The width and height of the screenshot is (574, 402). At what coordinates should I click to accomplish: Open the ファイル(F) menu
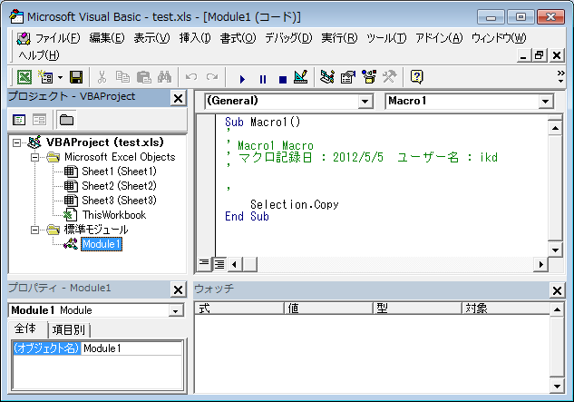(57, 38)
